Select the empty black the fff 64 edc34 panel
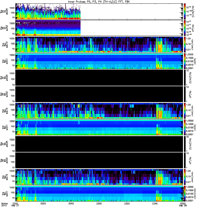 pos(99,144)
